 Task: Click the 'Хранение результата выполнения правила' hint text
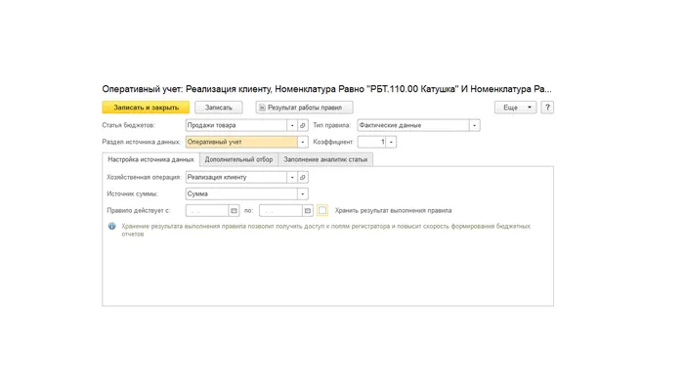pos(325,230)
